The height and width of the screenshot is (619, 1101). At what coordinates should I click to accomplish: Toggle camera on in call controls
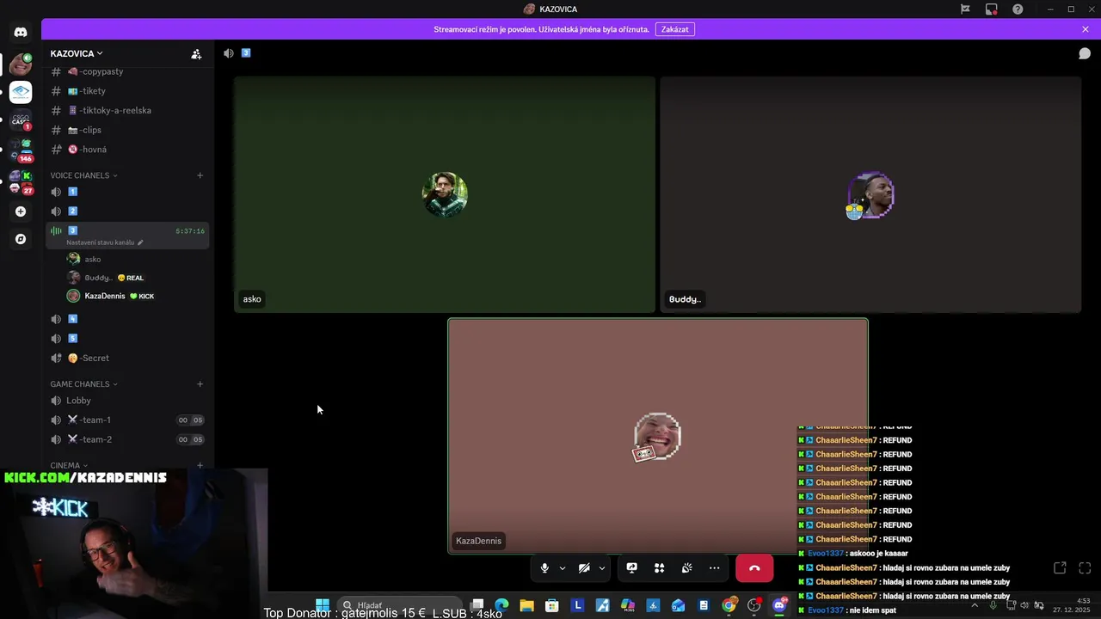(x=584, y=568)
